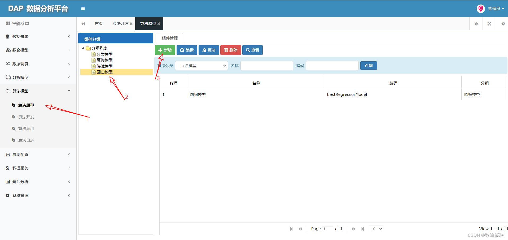Switch to the 首页 tab

pyautogui.click(x=99, y=24)
